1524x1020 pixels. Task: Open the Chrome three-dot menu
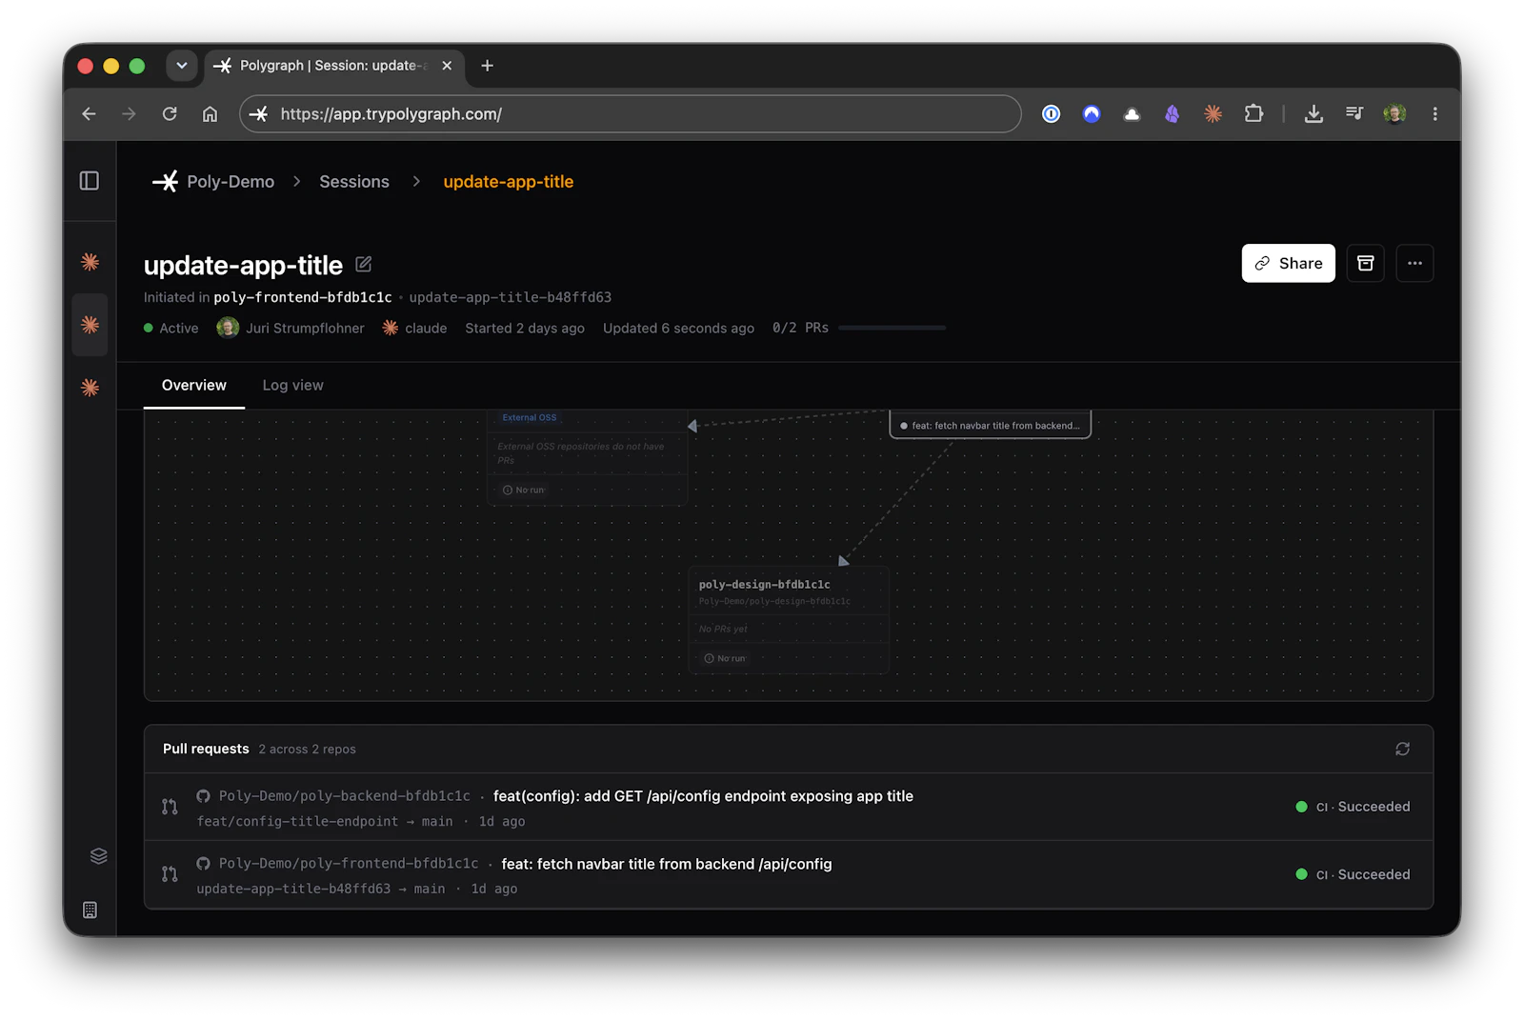(x=1434, y=114)
